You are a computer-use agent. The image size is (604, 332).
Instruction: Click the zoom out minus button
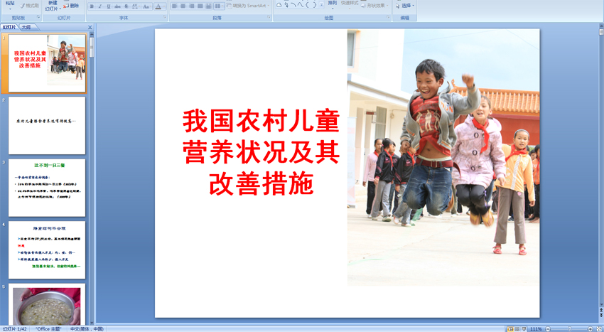coord(548,329)
